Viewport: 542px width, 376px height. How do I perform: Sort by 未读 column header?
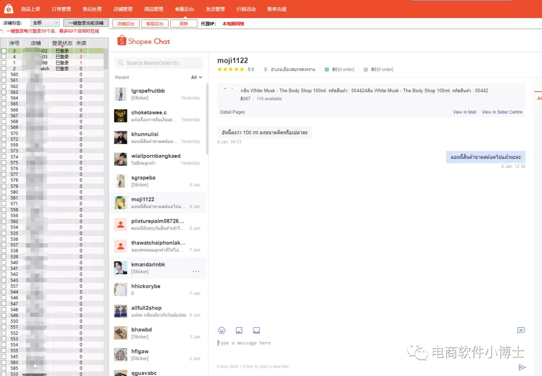point(81,43)
